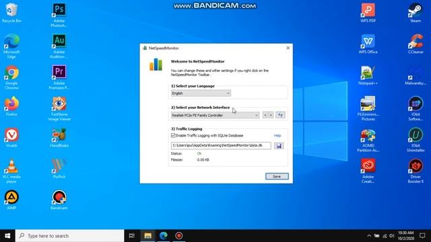431x242 pixels.
Task: Open Adobe Creative Cloud shortcut
Action: point(368,171)
